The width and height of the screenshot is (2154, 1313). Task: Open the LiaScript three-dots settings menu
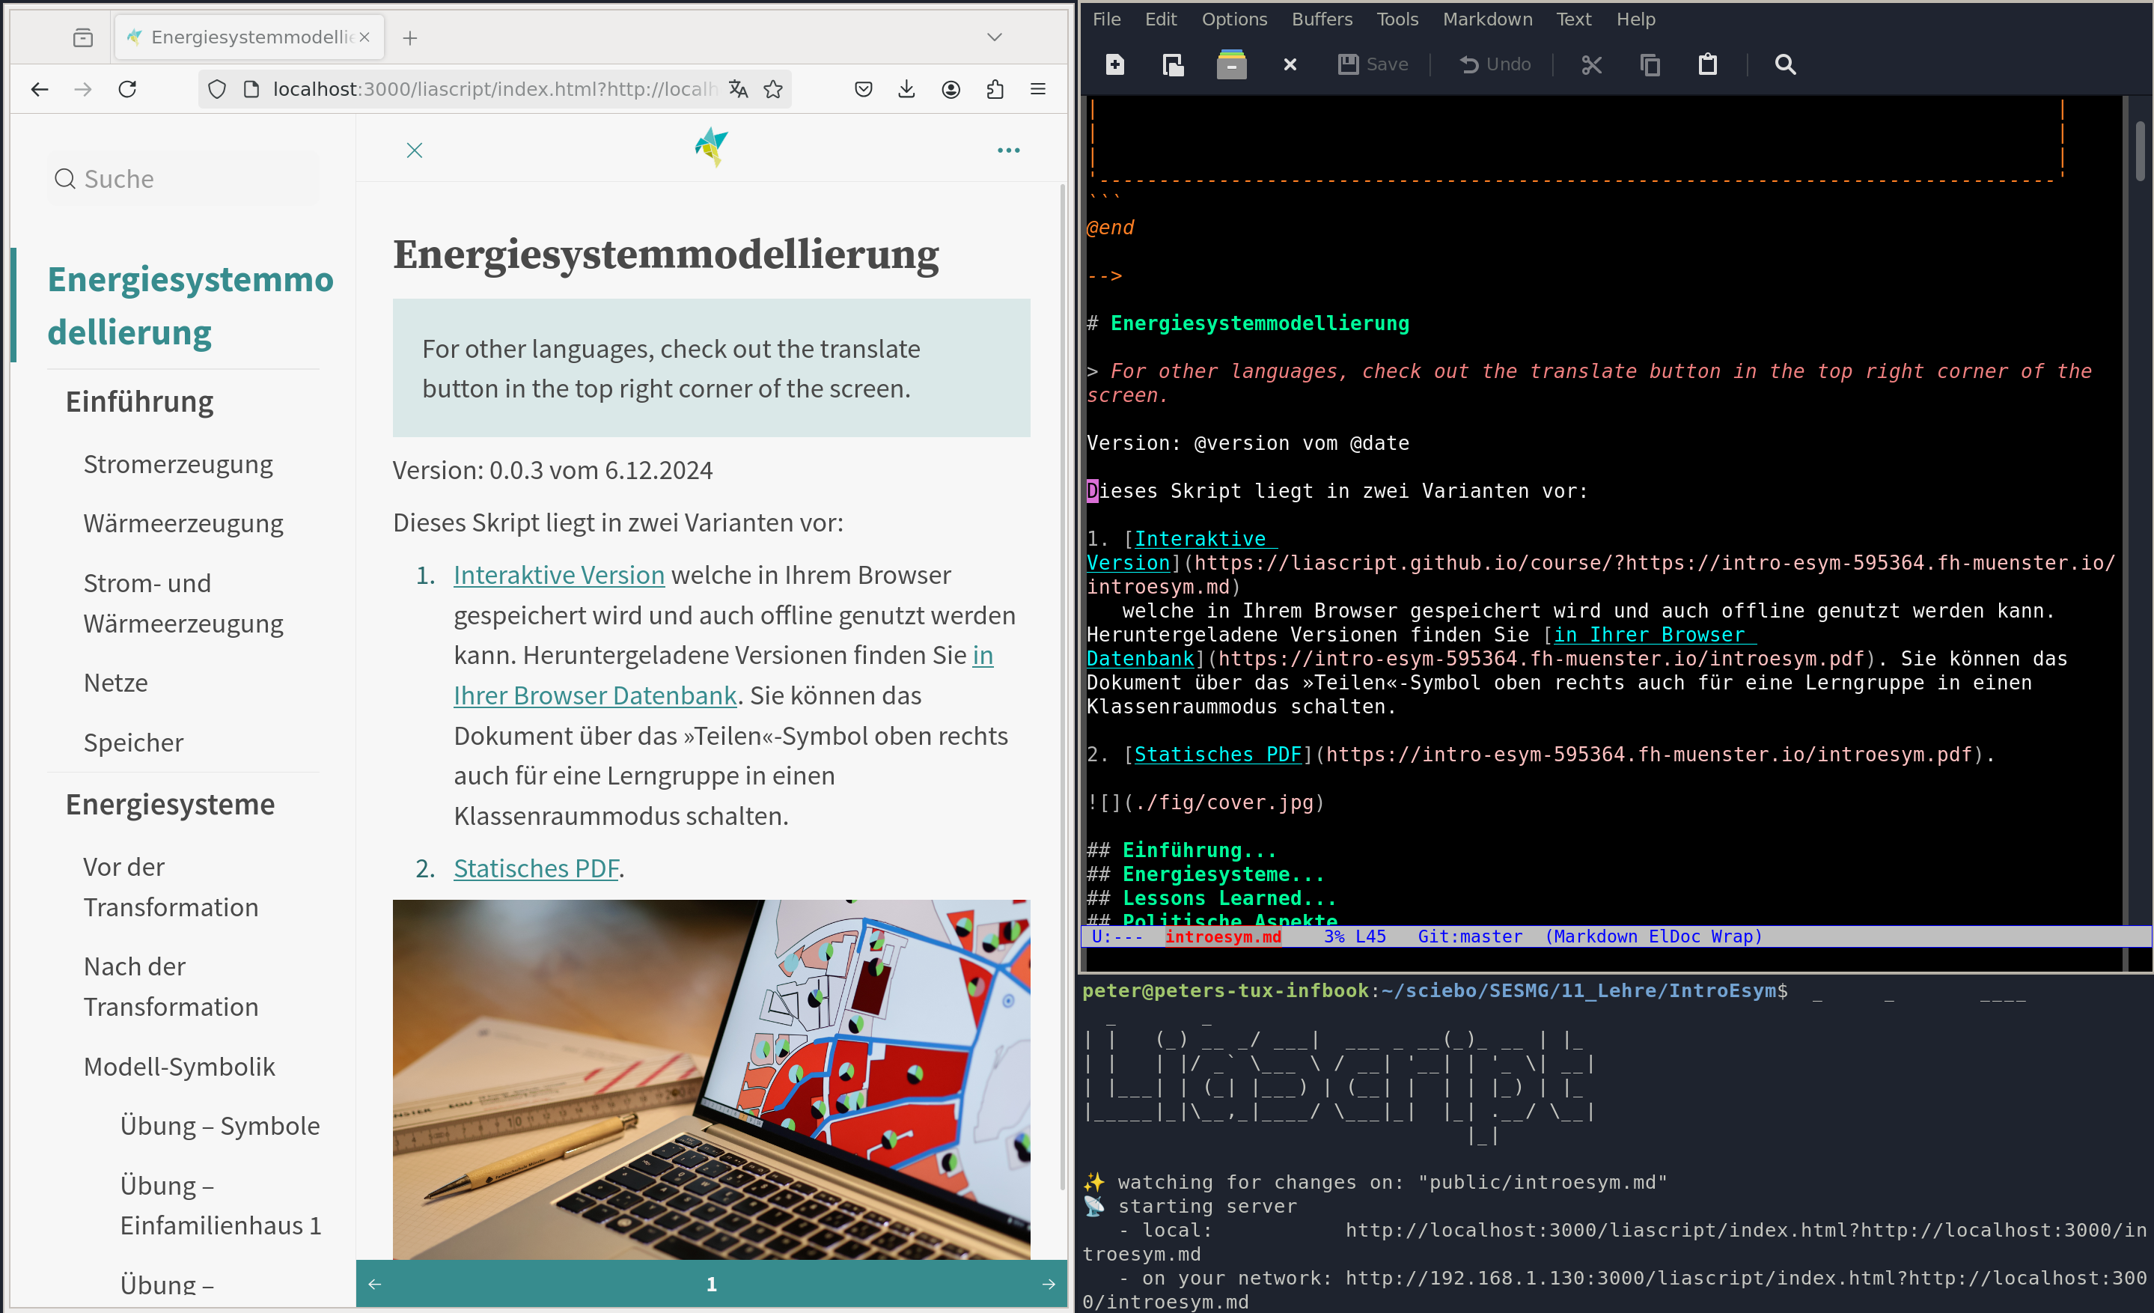pos(1009,150)
